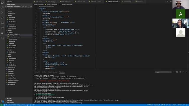Open the Search view in activity bar
The height and width of the screenshot is (106, 189).
click(2, 7)
